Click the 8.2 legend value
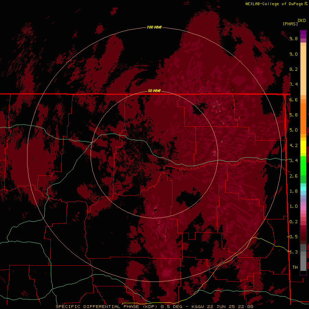The height and width of the screenshot is (309, 309). (x=294, y=69)
